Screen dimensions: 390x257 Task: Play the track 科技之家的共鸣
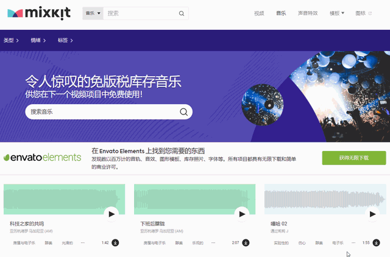pos(111,214)
